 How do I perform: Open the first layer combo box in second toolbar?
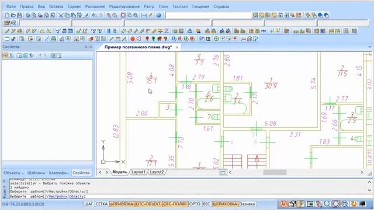[x=45, y=23]
